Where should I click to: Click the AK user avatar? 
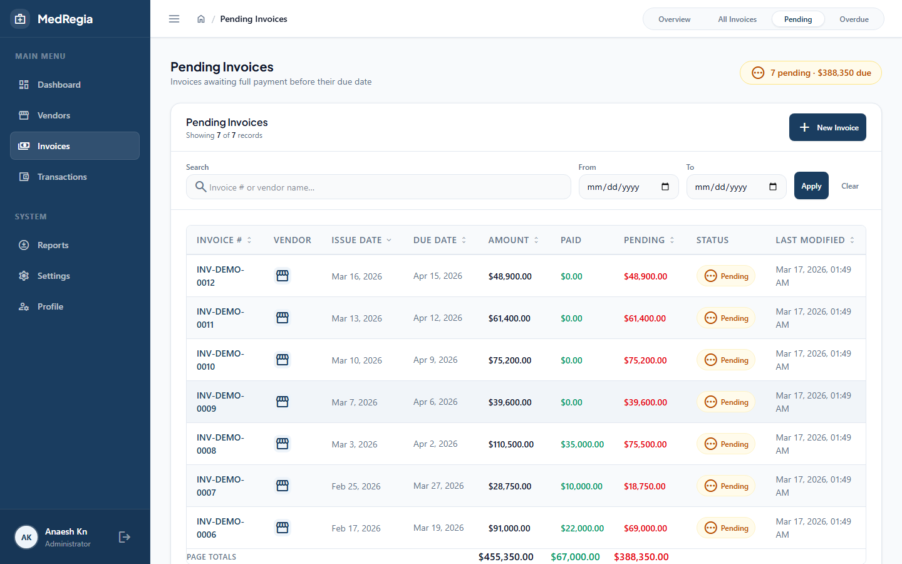coord(26,537)
